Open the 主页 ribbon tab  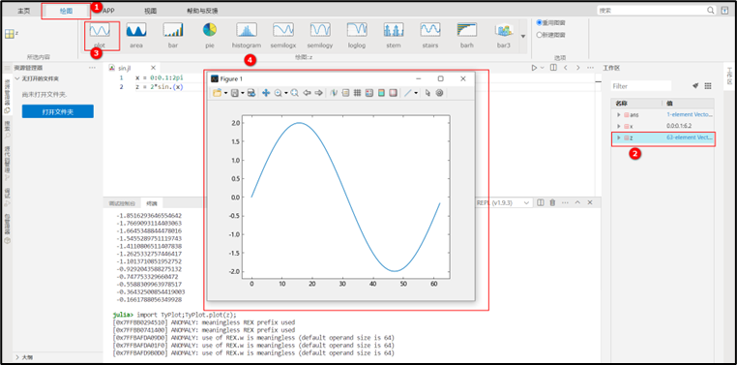(24, 11)
